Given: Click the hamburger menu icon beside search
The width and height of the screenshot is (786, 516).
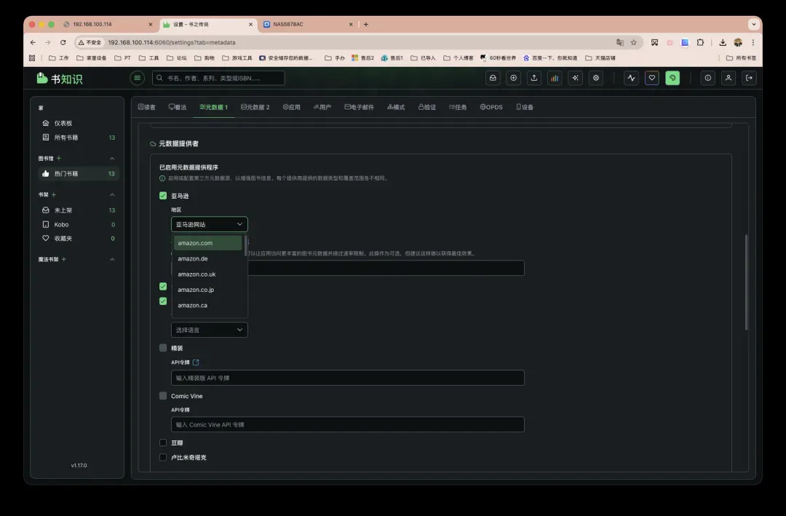Looking at the screenshot, I should click(x=137, y=78).
